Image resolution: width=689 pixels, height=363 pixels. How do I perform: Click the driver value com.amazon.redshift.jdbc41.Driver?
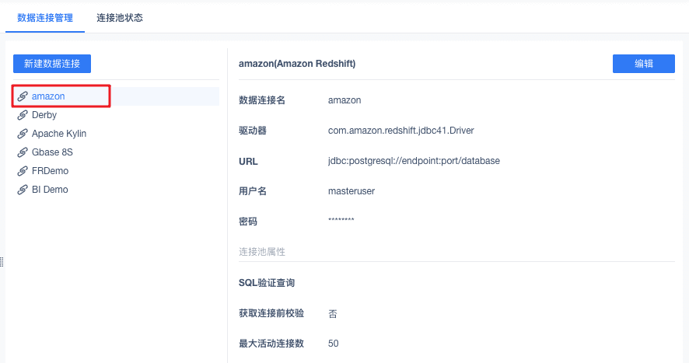[400, 131]
